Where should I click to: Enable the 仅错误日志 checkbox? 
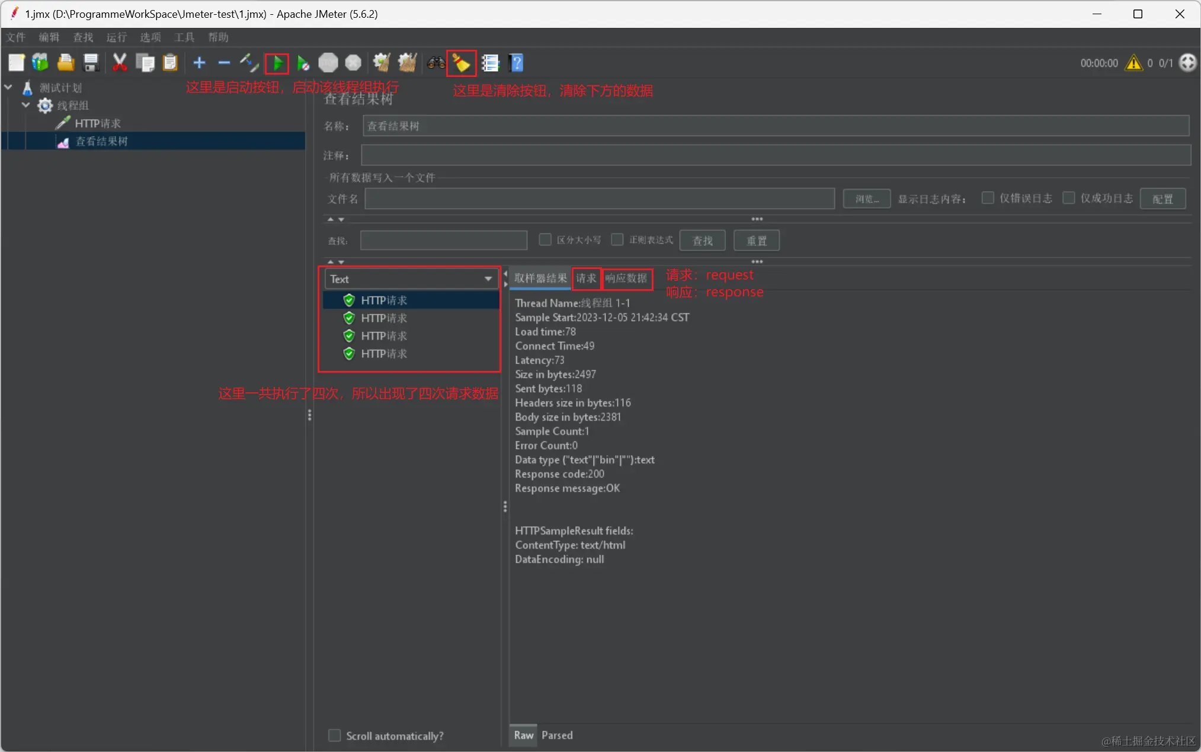point(987,198)
